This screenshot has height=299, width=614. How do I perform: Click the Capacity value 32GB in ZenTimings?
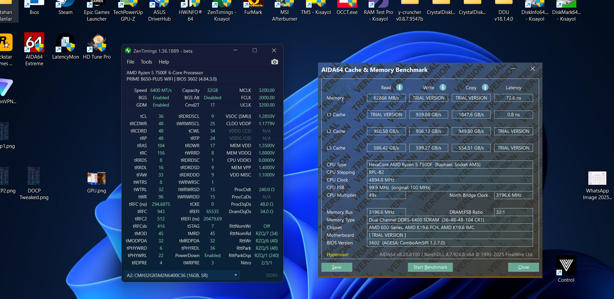212,90
